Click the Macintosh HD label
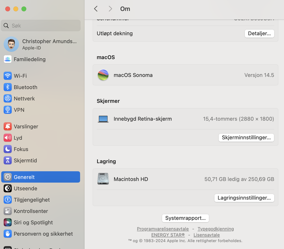284x249 pixels. pyautogui.click(x=131, y=179)
